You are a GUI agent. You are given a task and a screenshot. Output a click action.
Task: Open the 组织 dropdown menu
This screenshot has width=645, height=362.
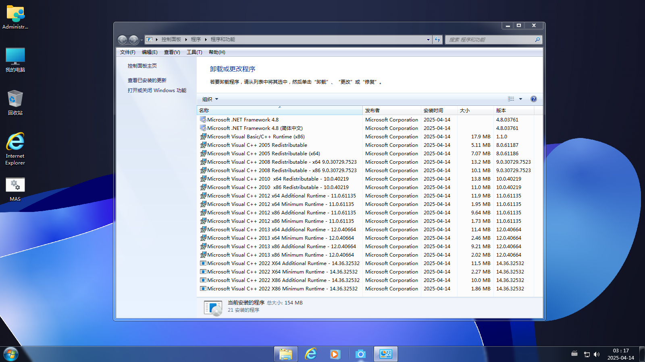pos(210,99)
